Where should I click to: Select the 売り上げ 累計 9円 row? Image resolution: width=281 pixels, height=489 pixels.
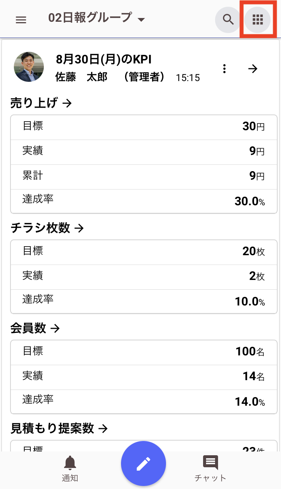click(144, 177)
